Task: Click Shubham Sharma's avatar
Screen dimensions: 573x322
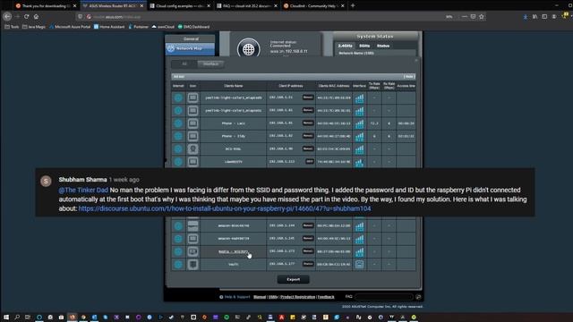Action: click(46, 181)
